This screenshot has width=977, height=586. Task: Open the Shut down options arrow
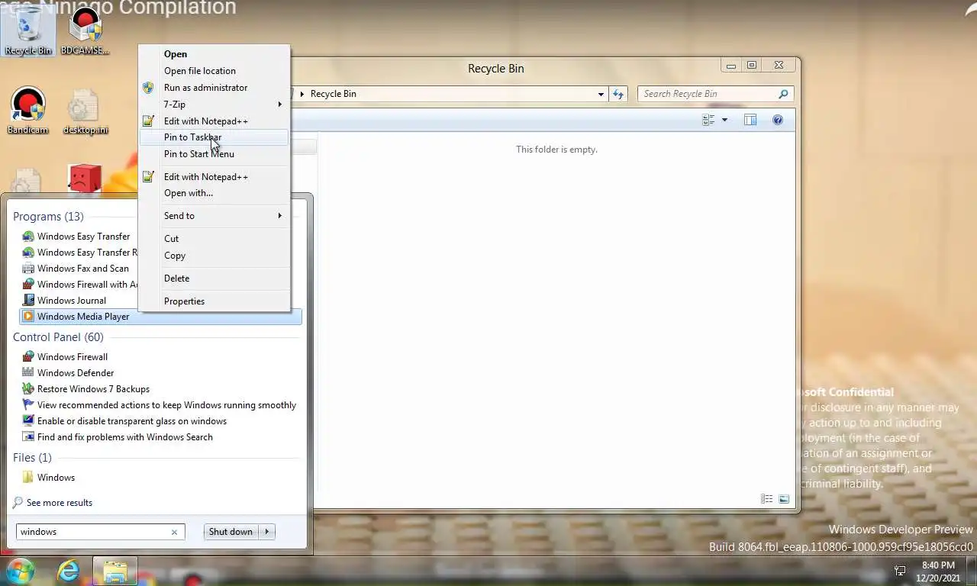(x=266, y=532)
